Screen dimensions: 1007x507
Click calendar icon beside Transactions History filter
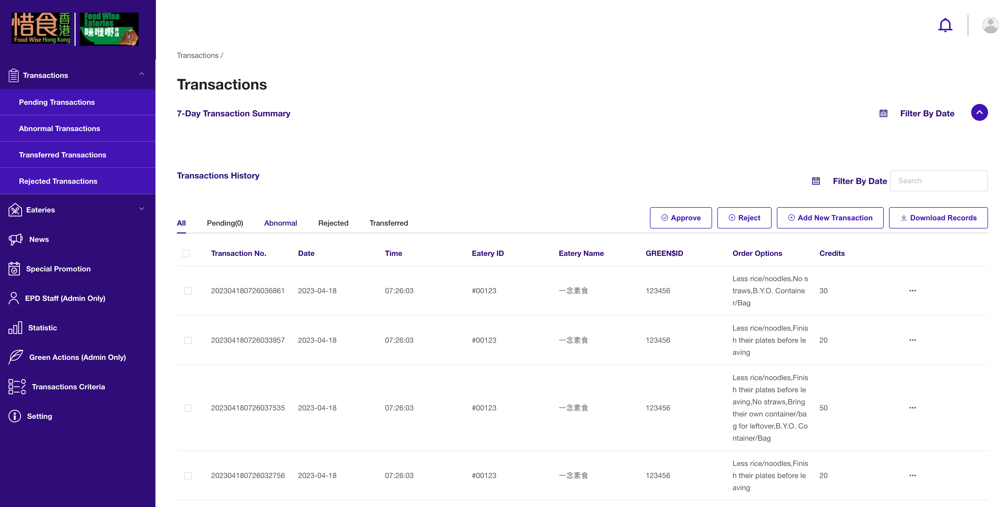pyautogui.click(x=816, y=181)
